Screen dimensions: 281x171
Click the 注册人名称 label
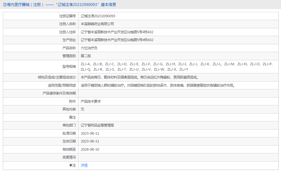coord(67,24)
